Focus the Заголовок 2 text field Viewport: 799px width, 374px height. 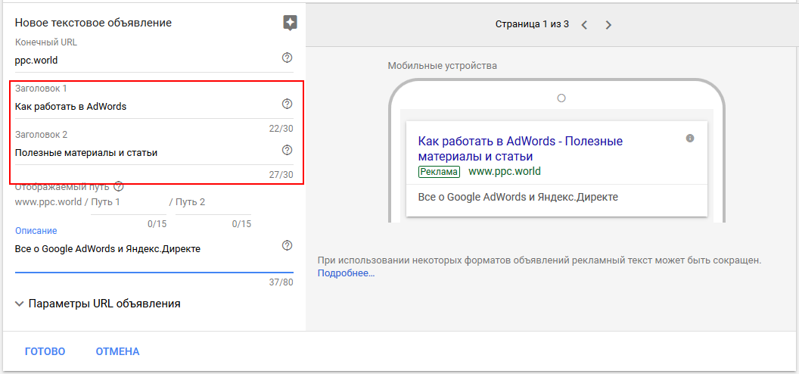point(144,153)
